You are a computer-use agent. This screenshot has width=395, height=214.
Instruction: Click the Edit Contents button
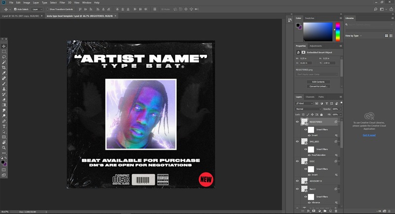[318, 81]
